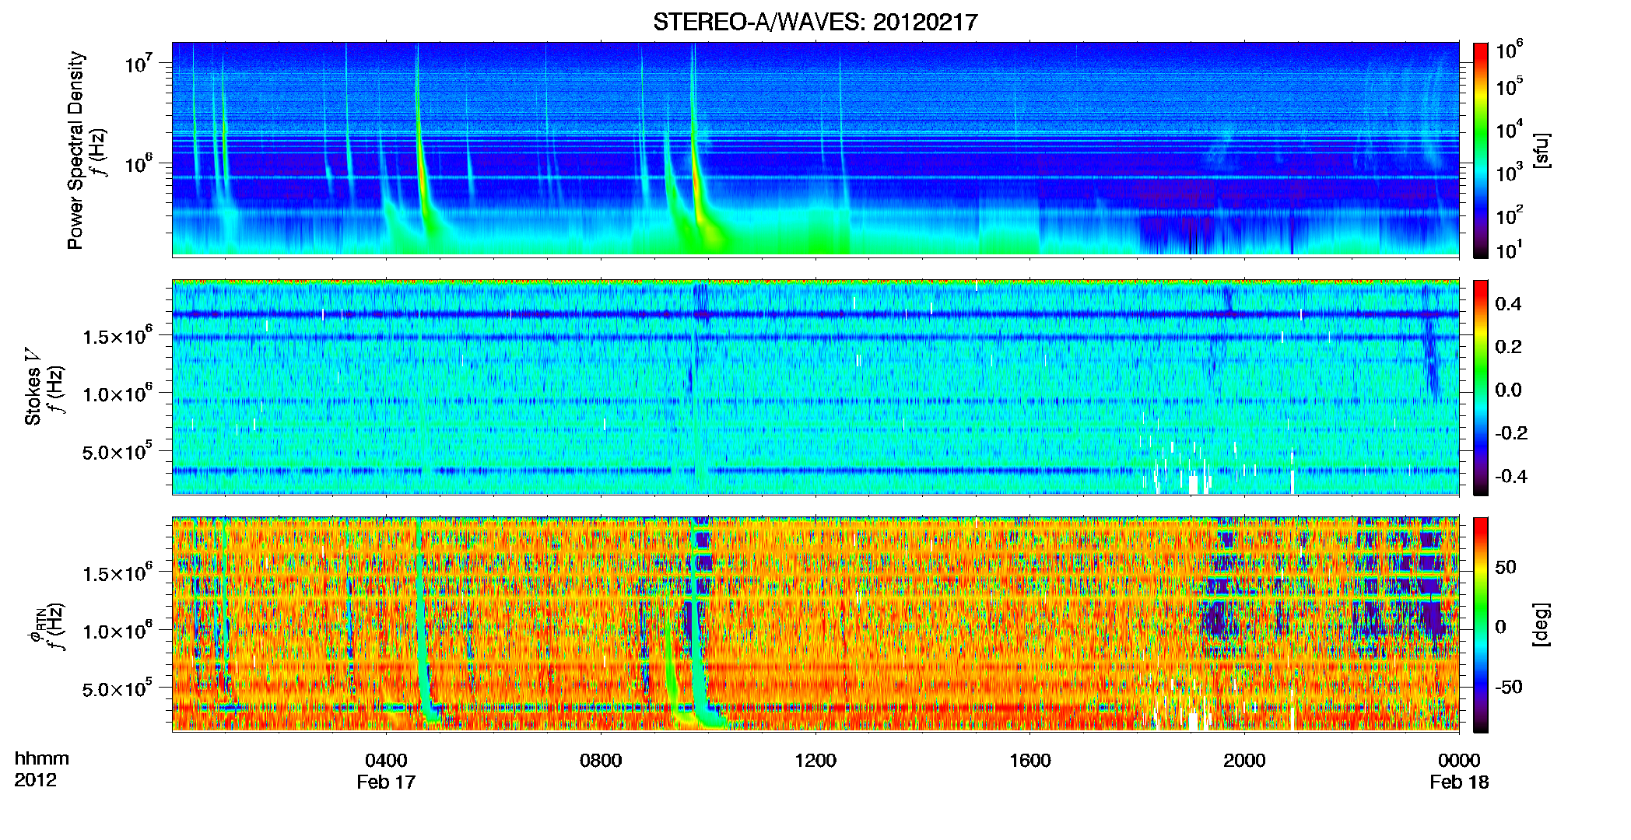
Task: Click the Stokes V spectrogram panel
Action: coord(815,387)
